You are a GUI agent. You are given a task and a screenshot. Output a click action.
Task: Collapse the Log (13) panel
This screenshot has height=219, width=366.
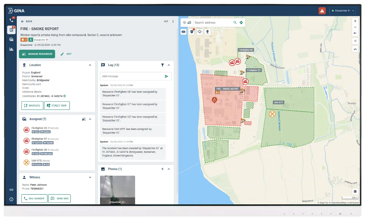tap(169, 65)
